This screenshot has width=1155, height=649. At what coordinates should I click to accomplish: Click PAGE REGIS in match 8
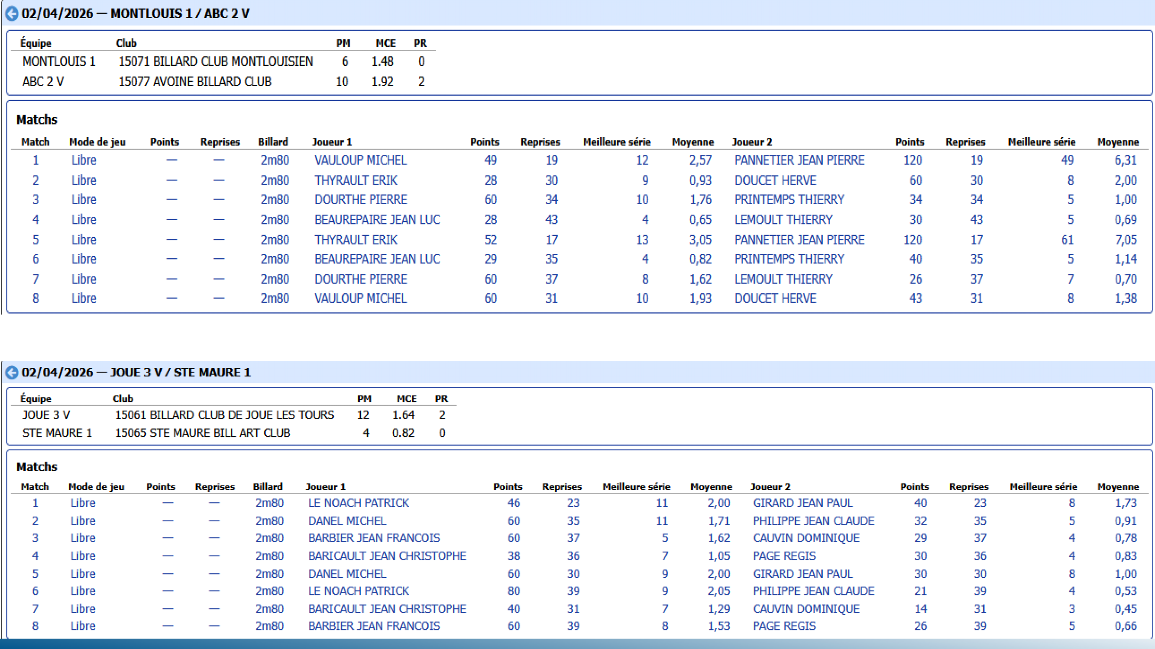784,626
